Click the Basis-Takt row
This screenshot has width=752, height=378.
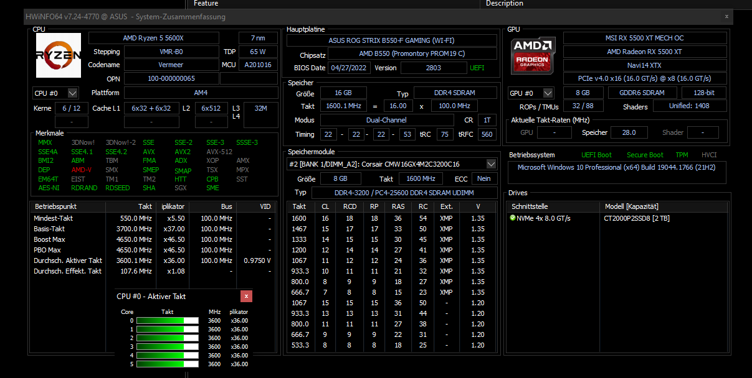pos(153,229)
